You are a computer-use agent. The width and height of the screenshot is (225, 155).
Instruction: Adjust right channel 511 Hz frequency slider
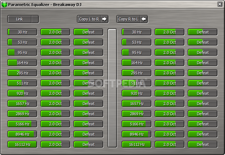[136, 83]
